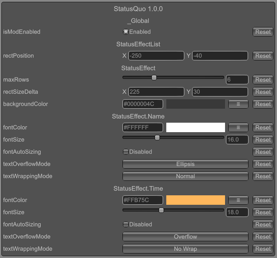Reset StatusEffect.Name textWrappingMode

(x=263, y=176)
